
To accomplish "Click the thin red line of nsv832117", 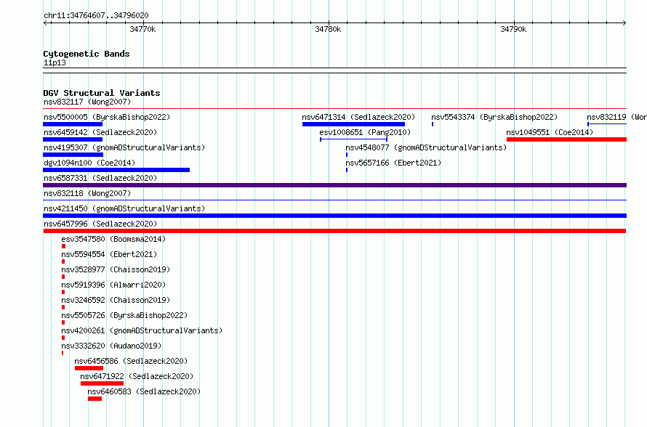I will pos(334,109).
